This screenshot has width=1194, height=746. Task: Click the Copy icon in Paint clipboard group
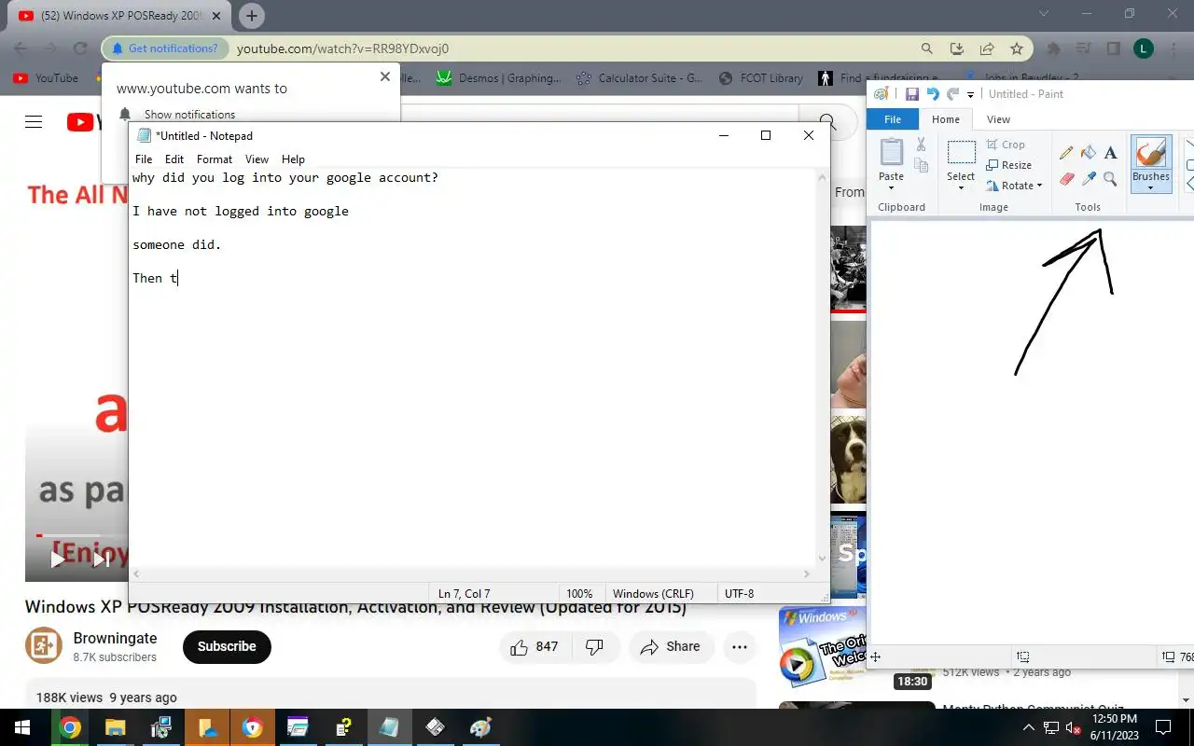[921, 166]
